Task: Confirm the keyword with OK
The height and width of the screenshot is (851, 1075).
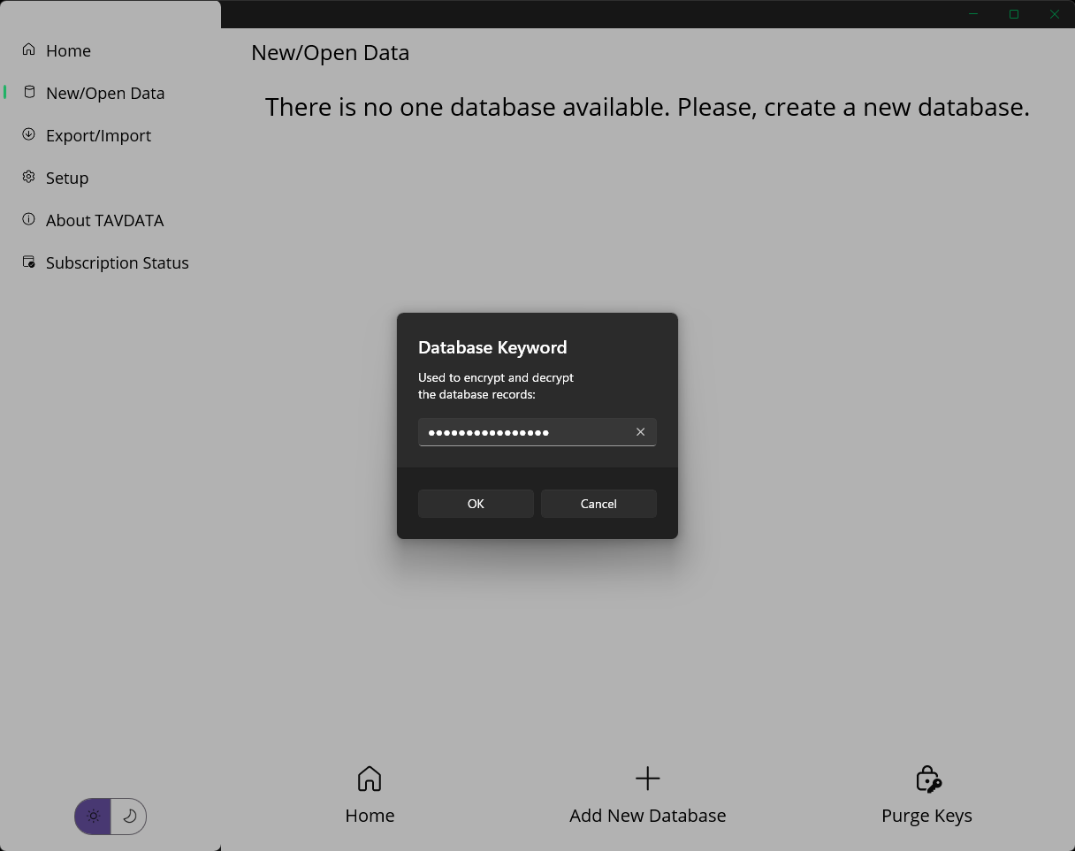Action: pyautogui.click(x=476, y=504)
